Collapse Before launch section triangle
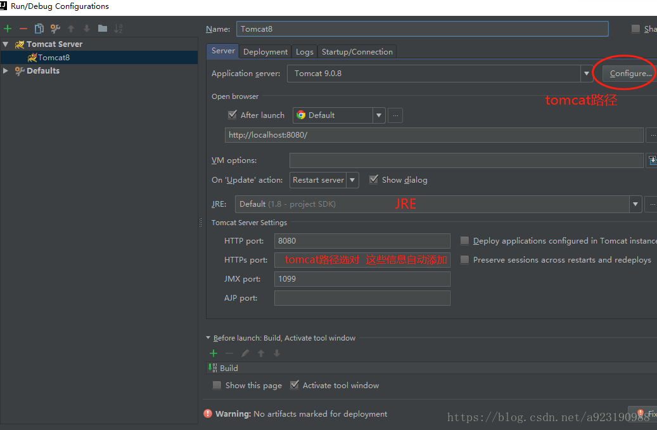The height and width of the screenshot is (430, 657). coord(208,337)
